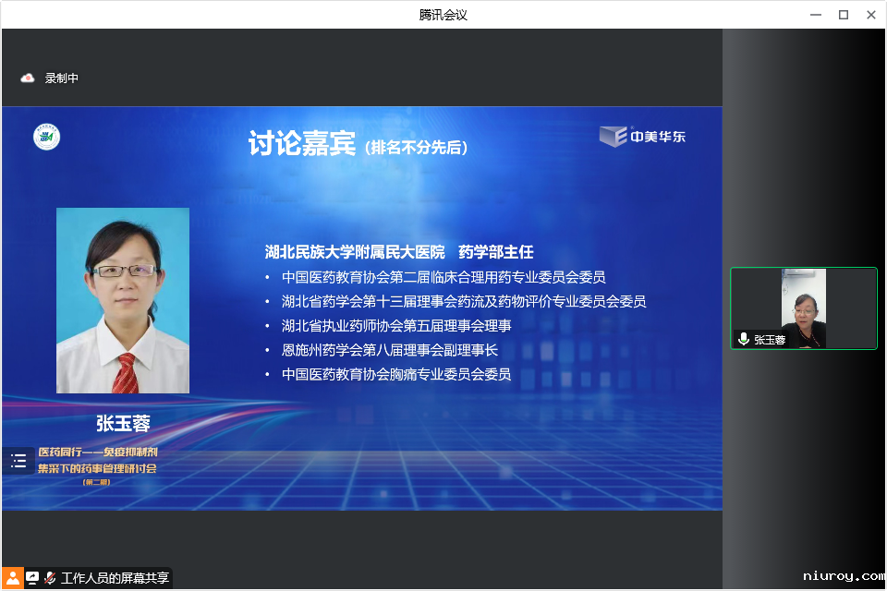Select 张玉蓉's participant video thumbnail
Screen dimensions: 887x591
pos(803,308)
